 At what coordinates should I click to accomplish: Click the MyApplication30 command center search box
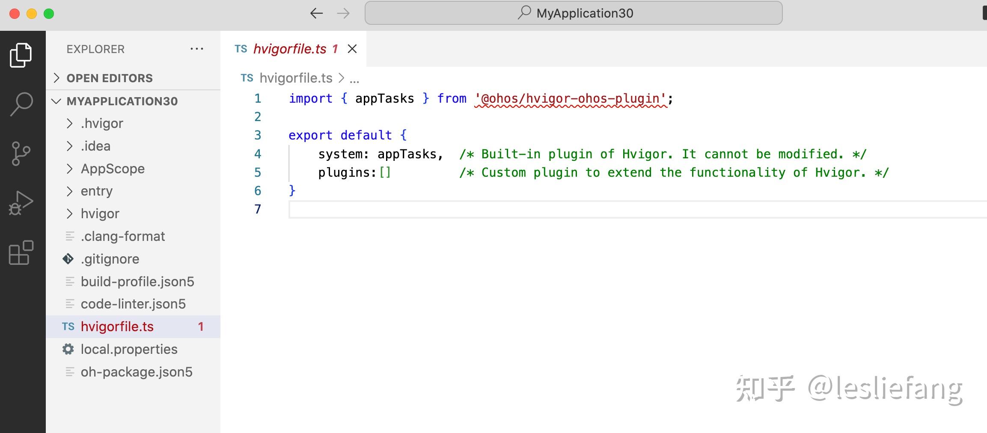tap(574, 13)
